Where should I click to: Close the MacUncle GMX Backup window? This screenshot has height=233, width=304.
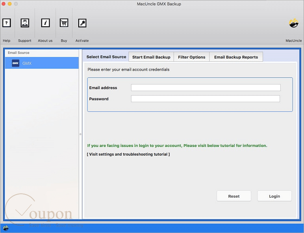pos(4,4)
